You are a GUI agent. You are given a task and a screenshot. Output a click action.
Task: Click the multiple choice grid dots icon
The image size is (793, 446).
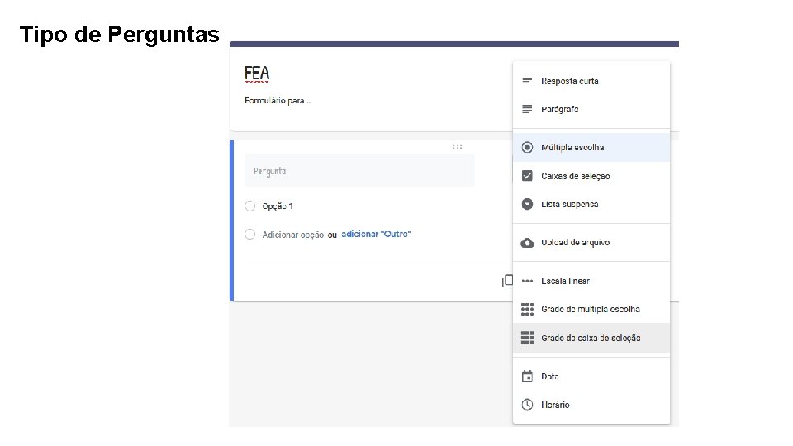[x=527, y=309]
